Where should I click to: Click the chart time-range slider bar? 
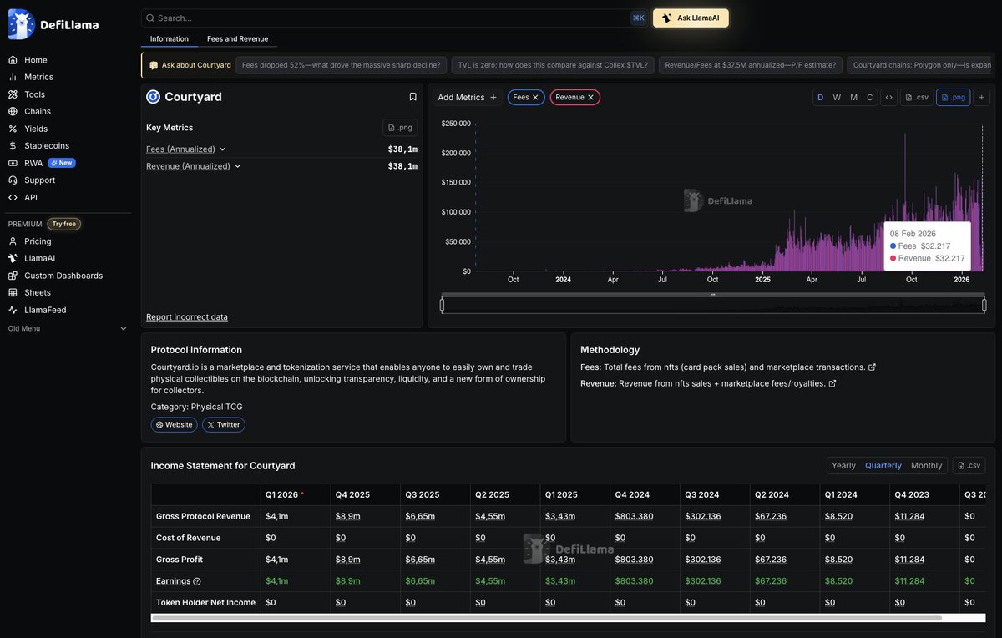pyautogui.click(x=713, y=305)
